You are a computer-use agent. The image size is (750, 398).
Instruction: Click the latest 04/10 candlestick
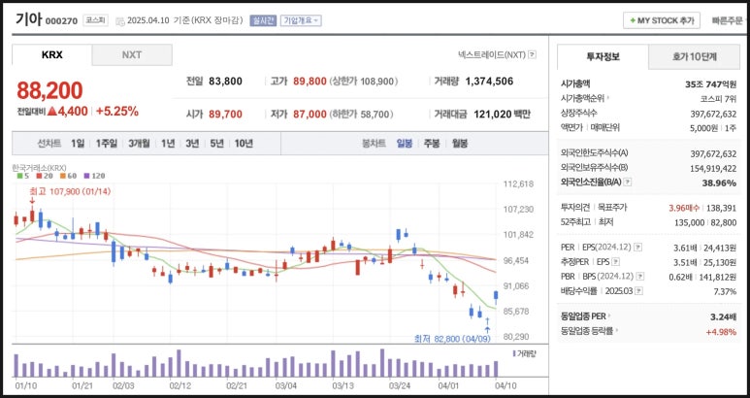click(x=496, y=297)
